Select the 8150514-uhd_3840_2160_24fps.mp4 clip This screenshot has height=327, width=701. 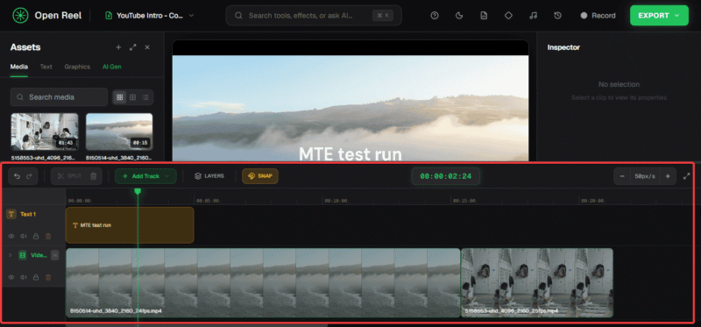pyautogui.click(x=263, y=282)
